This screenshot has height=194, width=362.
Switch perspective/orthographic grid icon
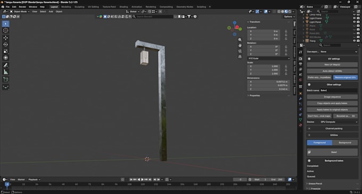coord(240,57)
